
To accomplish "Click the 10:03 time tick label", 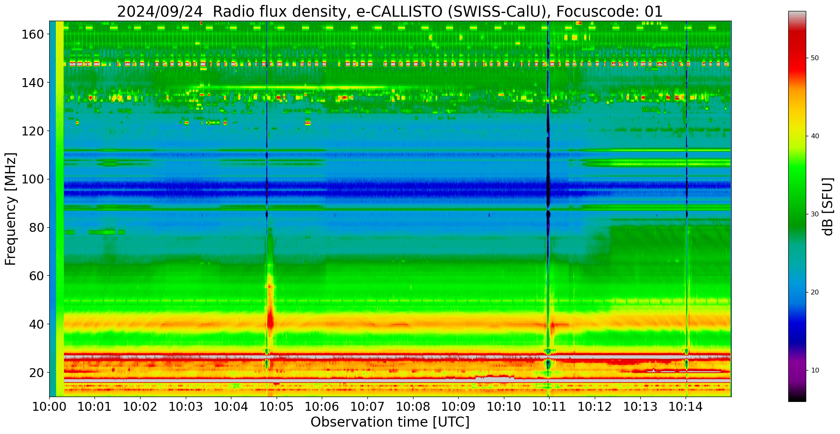I will pyautogui.click(x=186, y=407).
